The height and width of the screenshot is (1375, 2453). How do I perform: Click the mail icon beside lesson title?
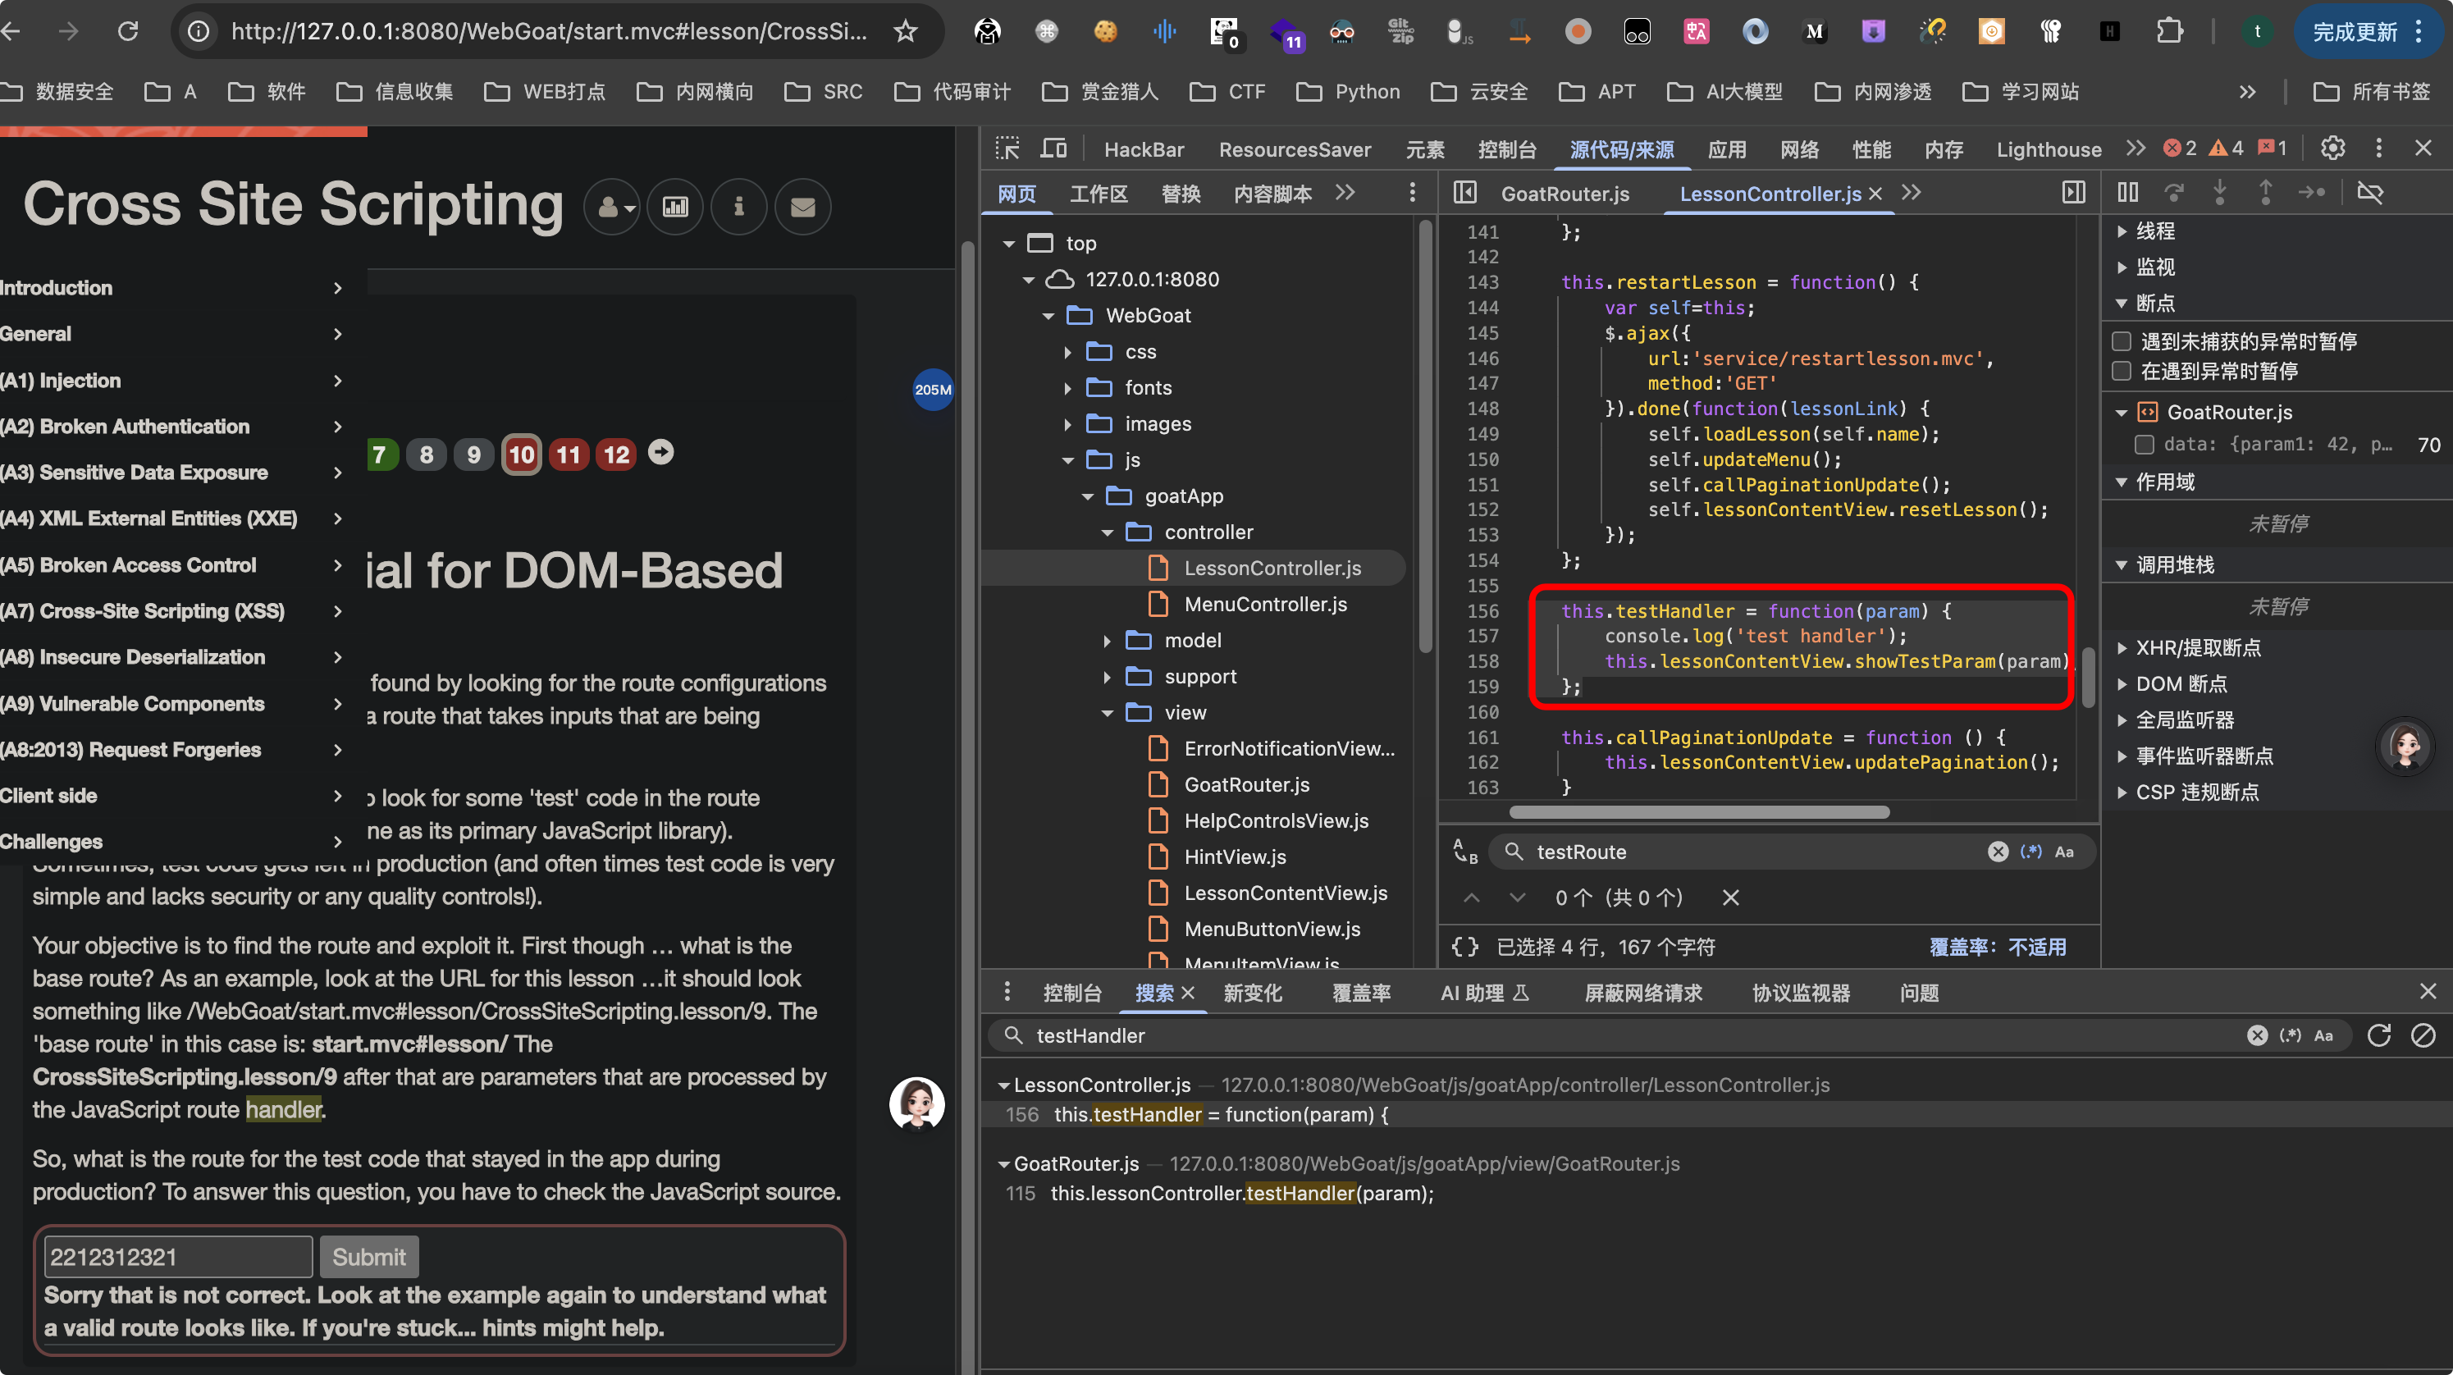coord(802,206)
